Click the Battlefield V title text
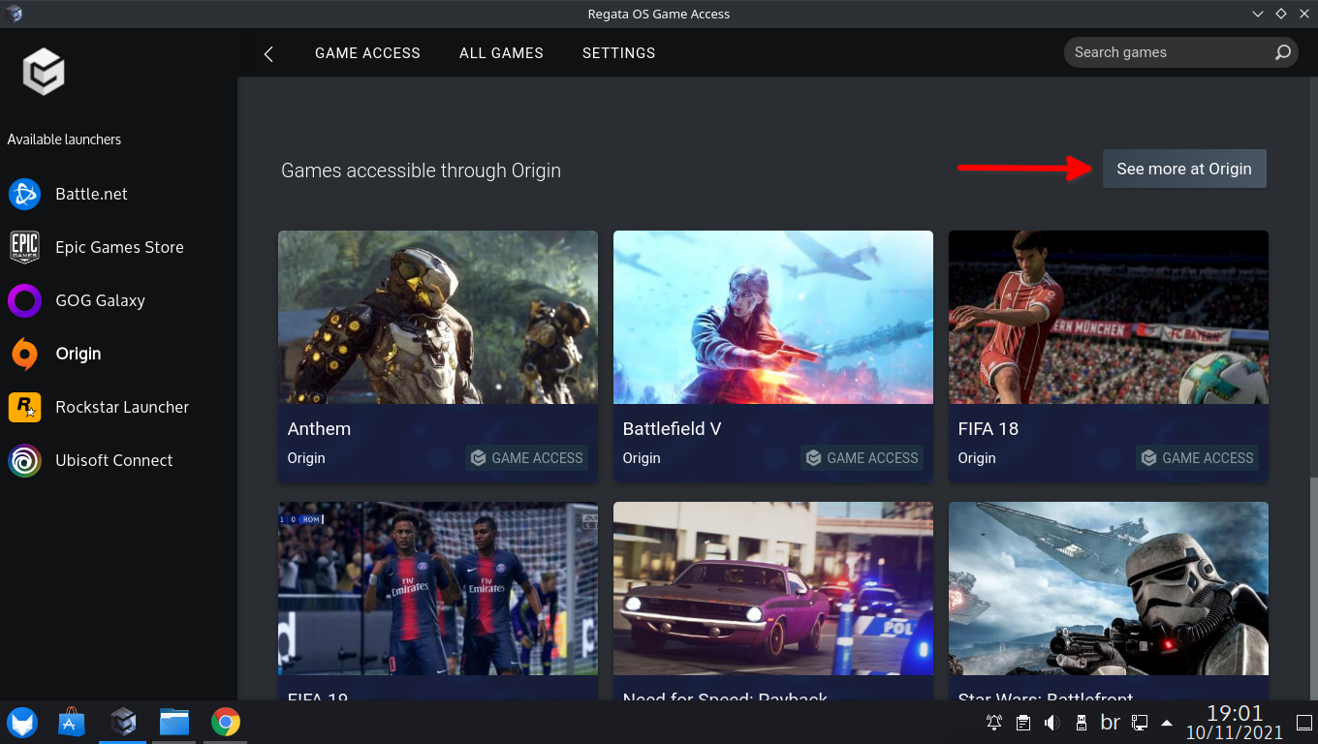Image resolution: width=1318 pixels, height=744 pixels. click(x=672, y=428)
